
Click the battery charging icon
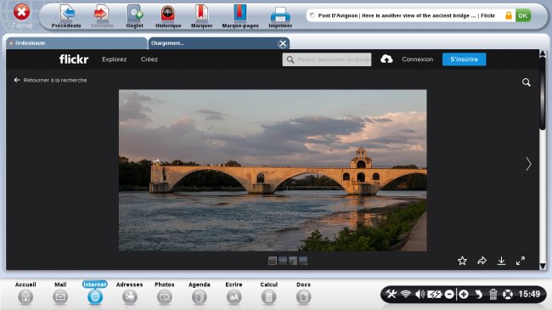435,294
